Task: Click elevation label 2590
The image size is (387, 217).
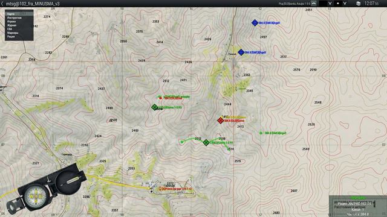Action: click(x=313, y=70)
